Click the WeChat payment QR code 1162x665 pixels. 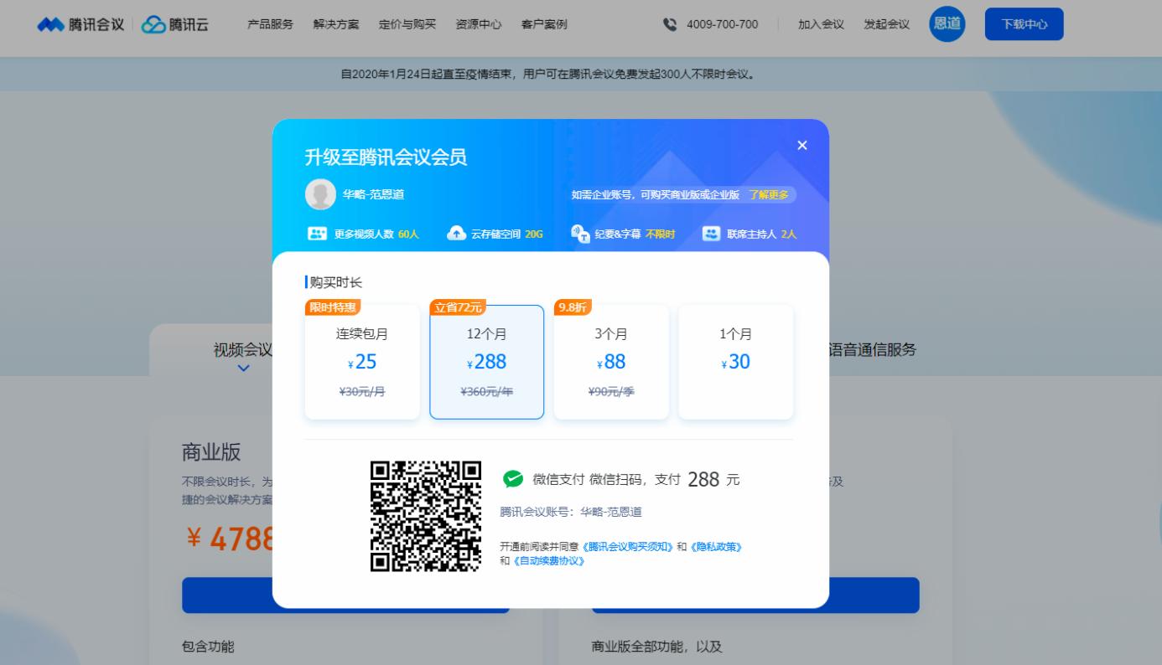click(426, 517)
